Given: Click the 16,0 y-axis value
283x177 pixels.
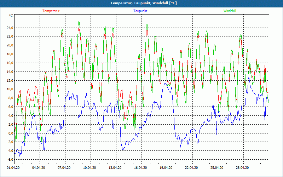Looking at the screenshot, I should 10,63.
